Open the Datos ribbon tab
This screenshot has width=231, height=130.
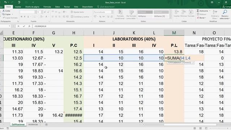pyautogui.click(x=57, y=7)
